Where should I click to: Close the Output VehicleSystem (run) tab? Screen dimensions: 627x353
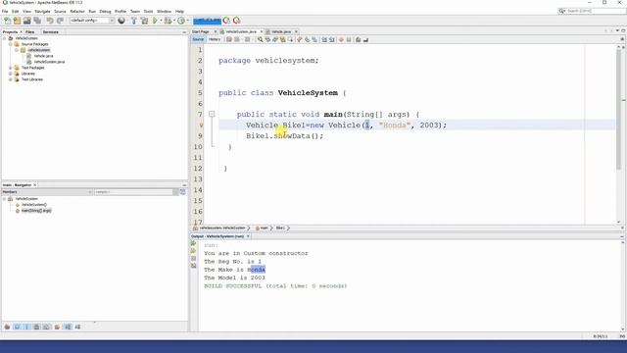[x=248, y=236]
